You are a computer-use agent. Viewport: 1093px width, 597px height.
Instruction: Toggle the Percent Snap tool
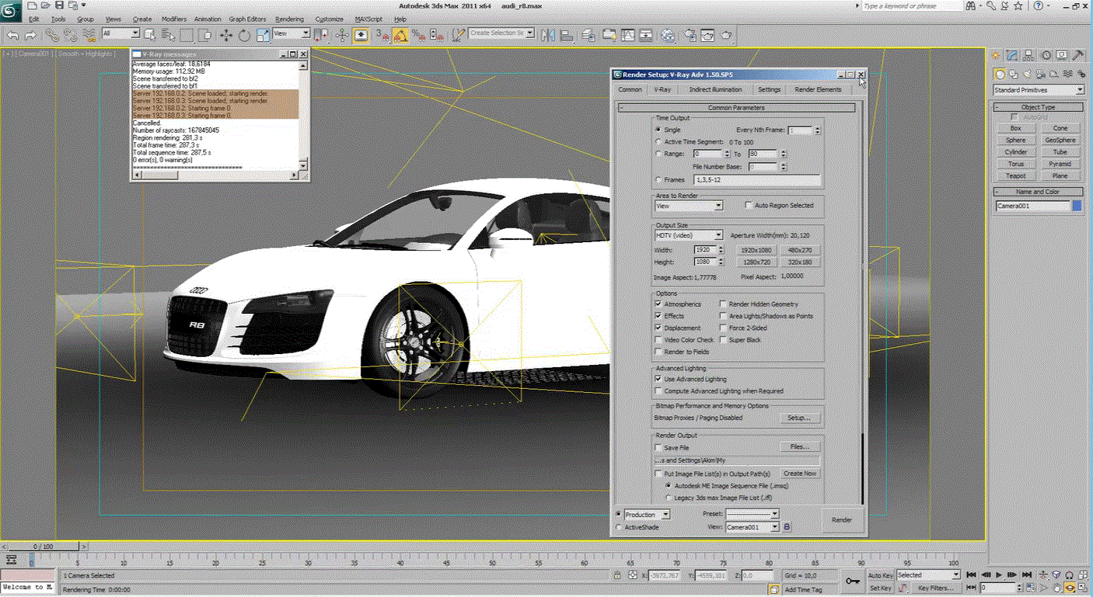pyautogui.click(x=418, y=35)
